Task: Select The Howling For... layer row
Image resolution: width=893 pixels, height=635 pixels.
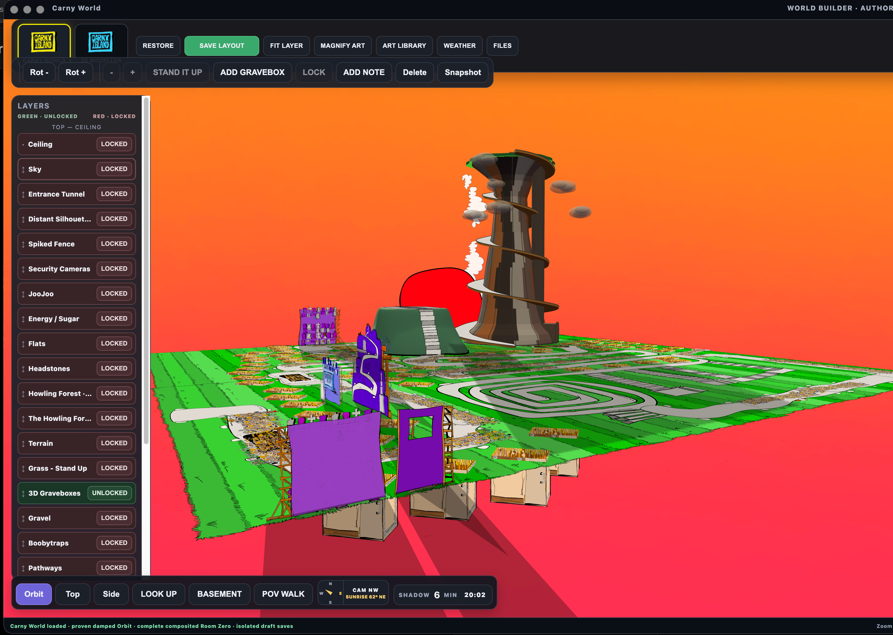Action: click(x=77, y=418)
